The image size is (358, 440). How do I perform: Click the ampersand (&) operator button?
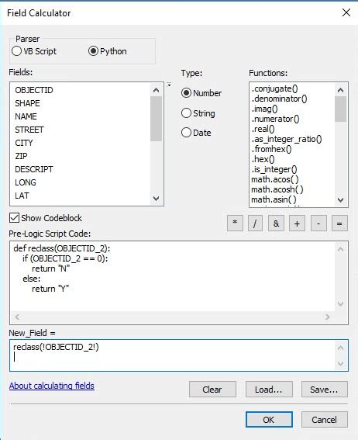click(x=276, y=223)
